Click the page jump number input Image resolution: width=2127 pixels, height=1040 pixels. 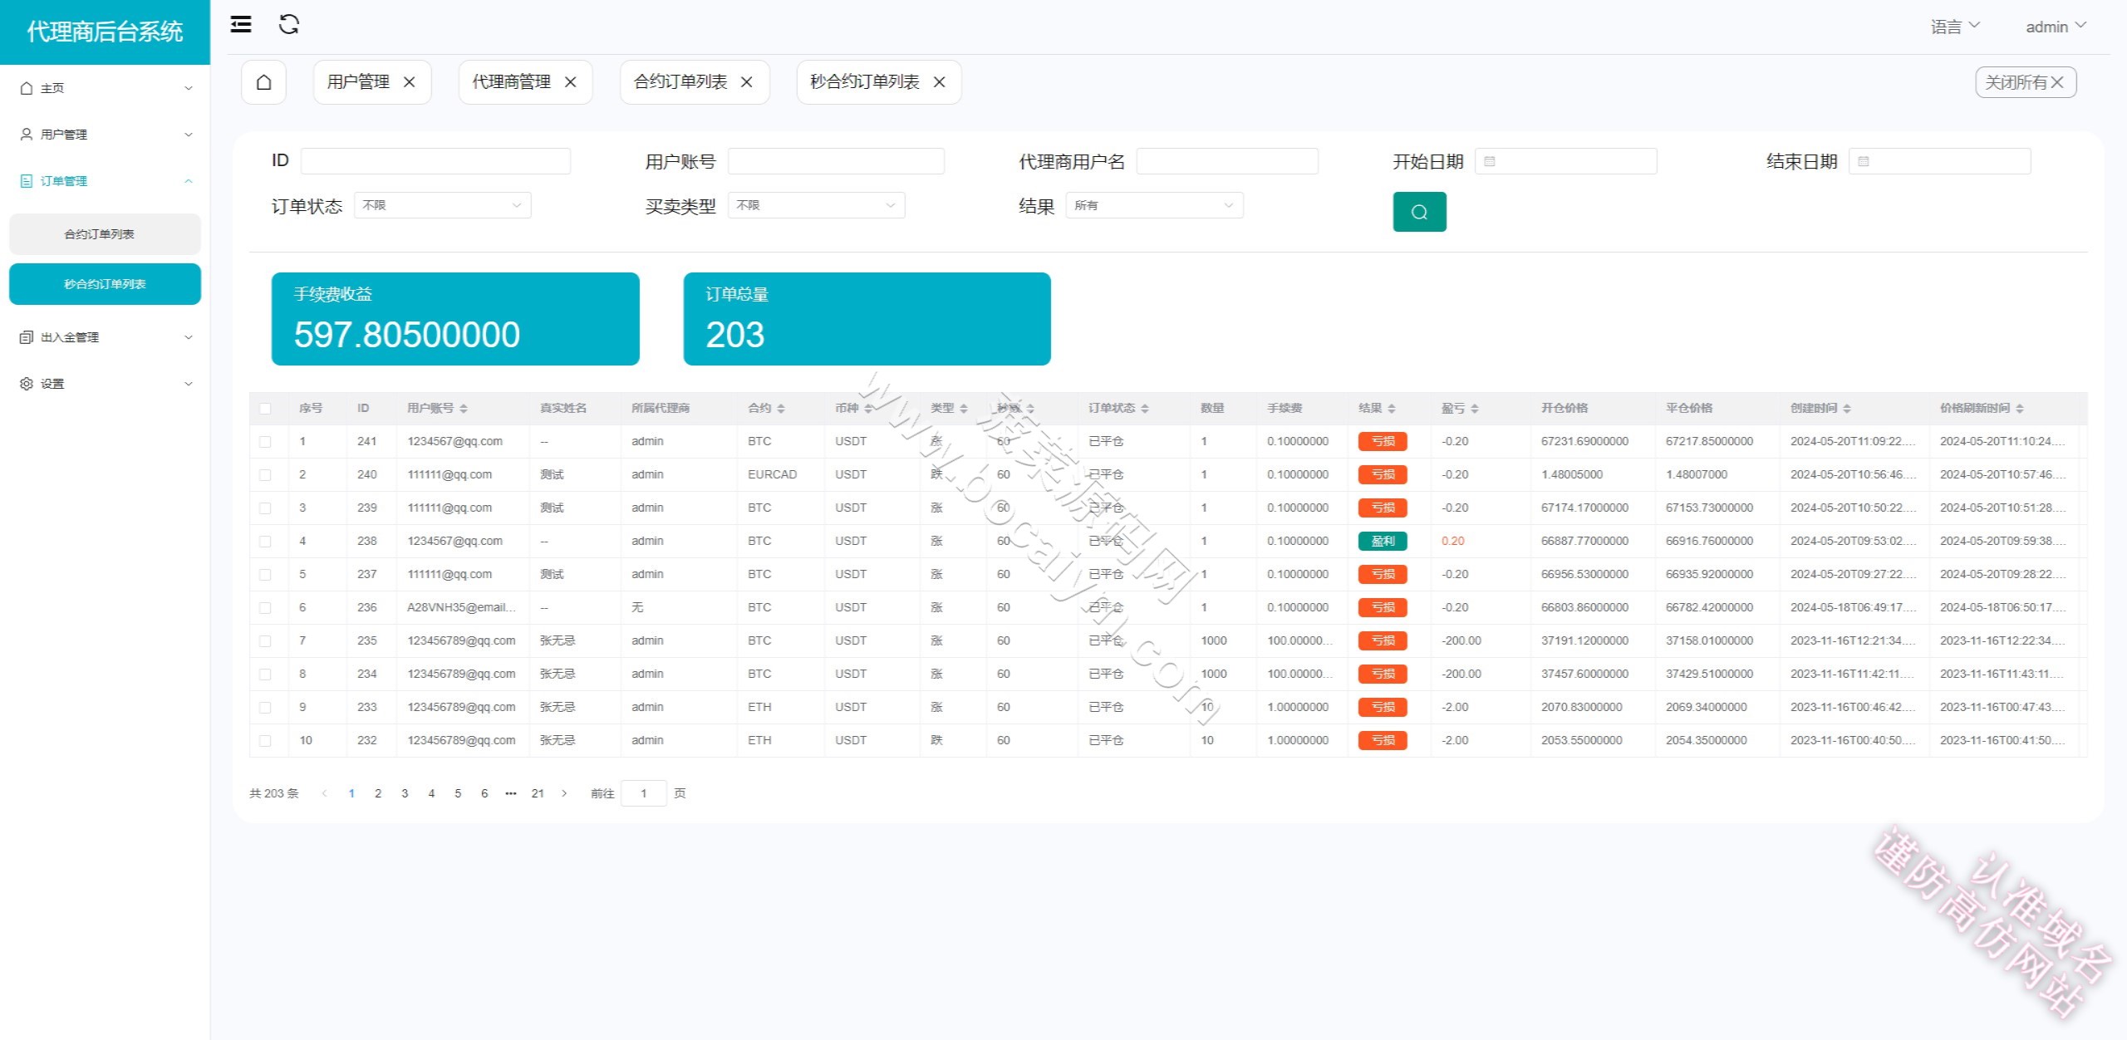[644, 793]
